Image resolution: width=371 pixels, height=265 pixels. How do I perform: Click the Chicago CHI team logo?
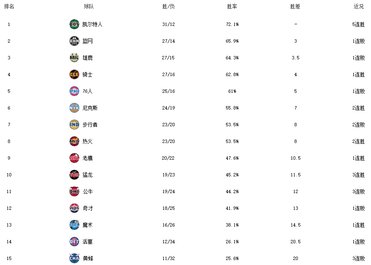(74, 191)
